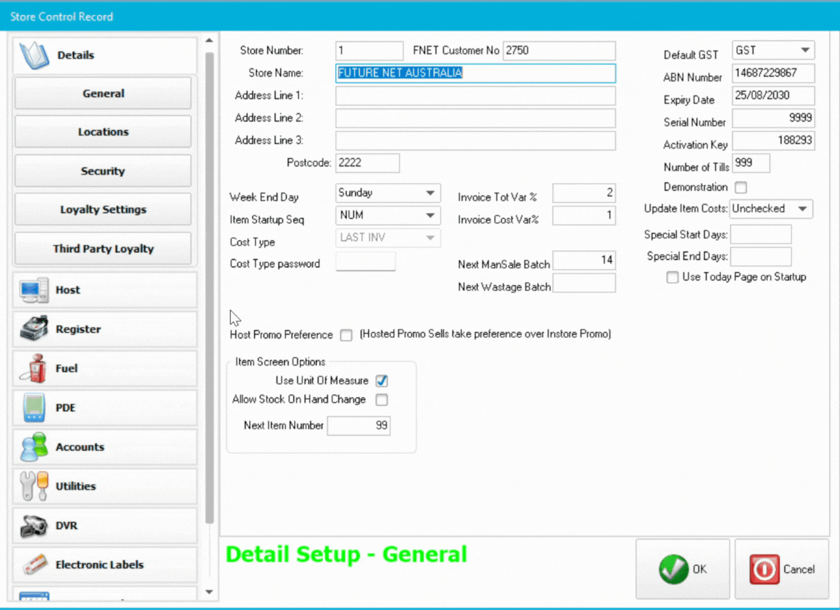Screen dimensions: 840x610
Task: Select the Utilities tools icon
Action: [x=34, y=486]
